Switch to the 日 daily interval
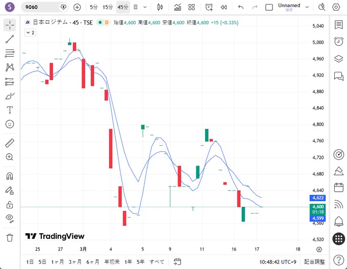The height and width of the screenshot is (269, 347). (135, 7)
